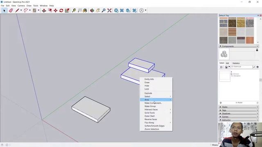Image resolution: width=262 pixels, height=147 pixels.
Task: Open the Extension Manager icon
Action: pos(134,11)
